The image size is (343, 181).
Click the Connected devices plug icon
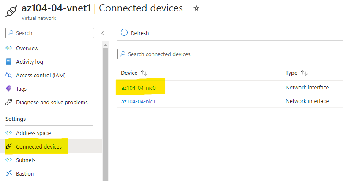click(9, 146)
